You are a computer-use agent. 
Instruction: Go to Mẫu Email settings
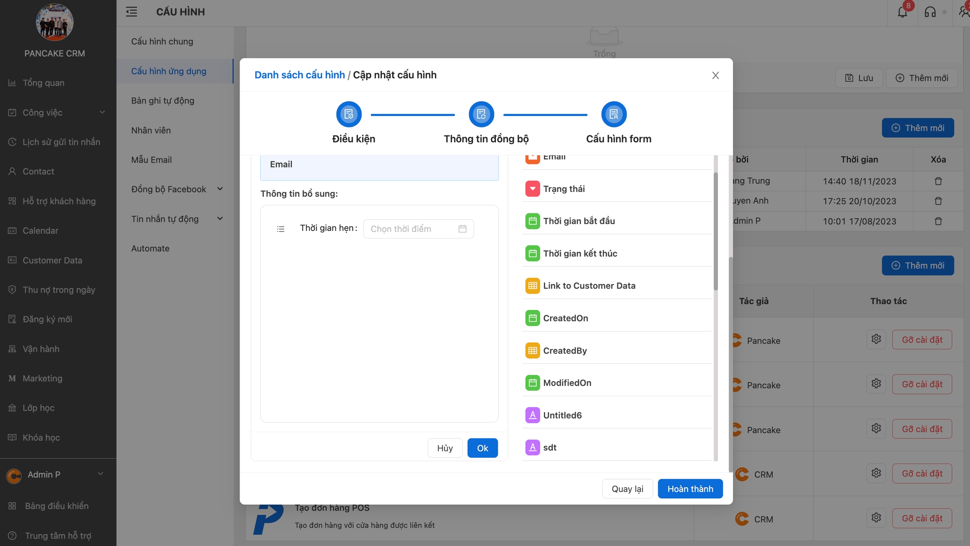[x=151, y=160]
